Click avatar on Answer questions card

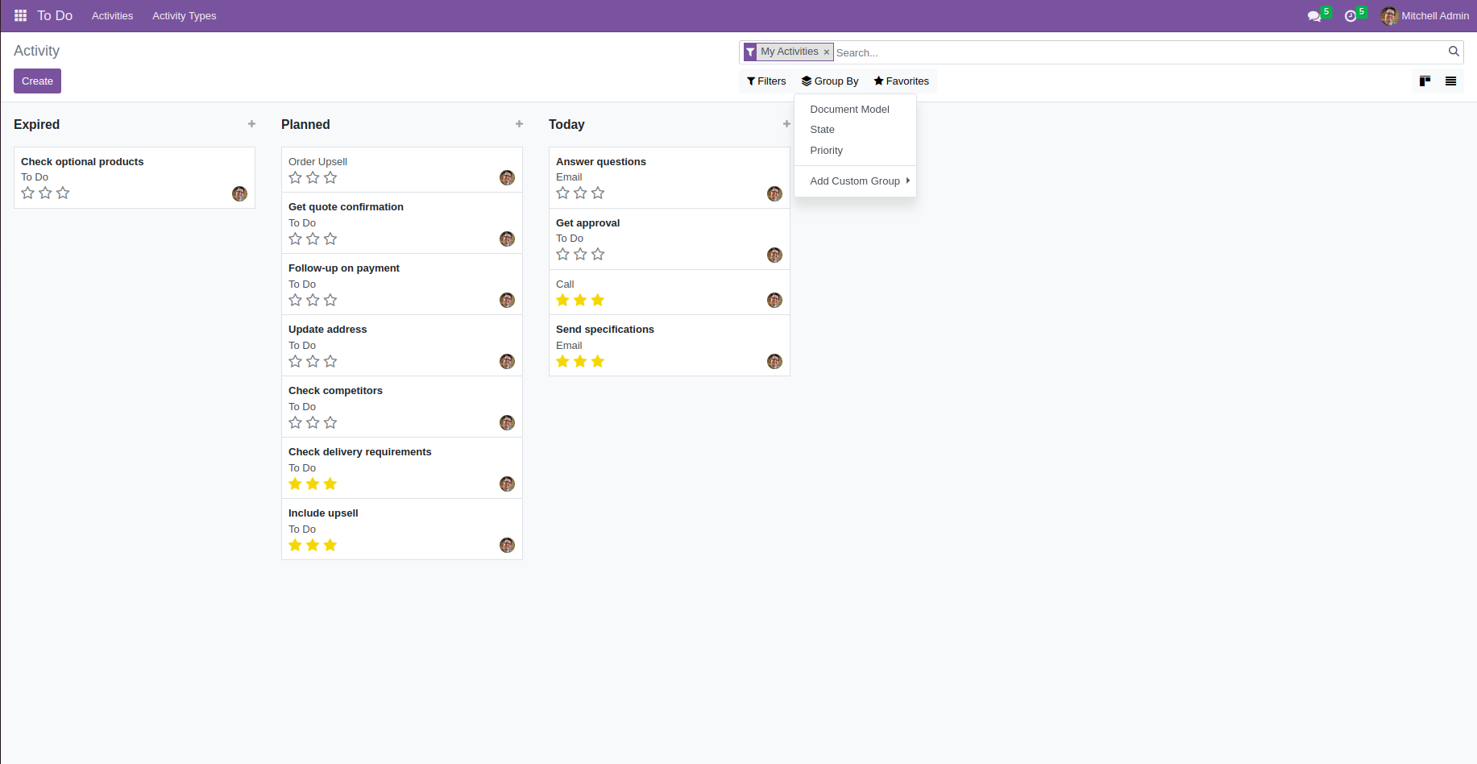774,193
